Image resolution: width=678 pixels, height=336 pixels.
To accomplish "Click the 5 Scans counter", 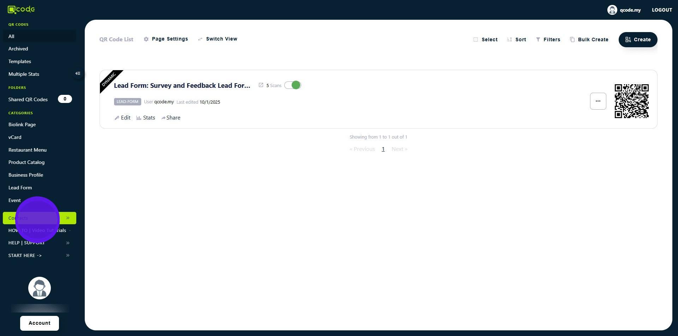I will point(274,85).
